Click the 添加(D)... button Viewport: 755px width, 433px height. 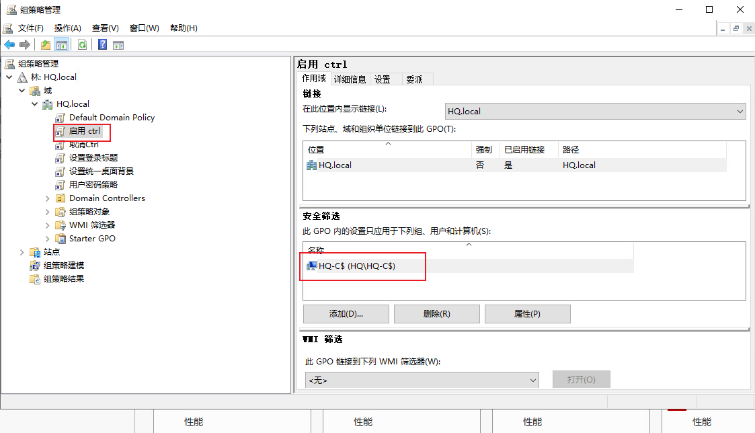pyautogui.click(x=346, y=314)
